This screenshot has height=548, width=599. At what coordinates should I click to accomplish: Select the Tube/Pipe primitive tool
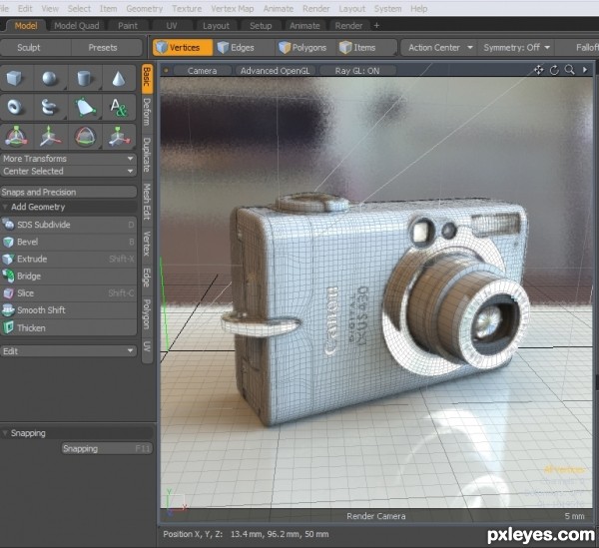tap(50, 108)
